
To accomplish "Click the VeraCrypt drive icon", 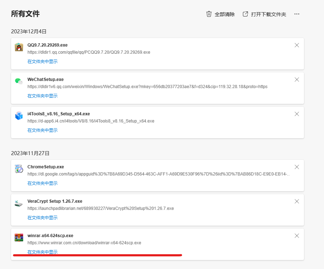I will 19,203.
